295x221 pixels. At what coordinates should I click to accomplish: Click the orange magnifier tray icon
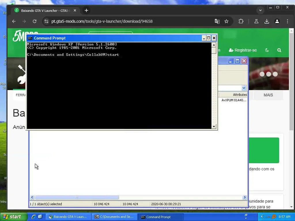[274, 217]
